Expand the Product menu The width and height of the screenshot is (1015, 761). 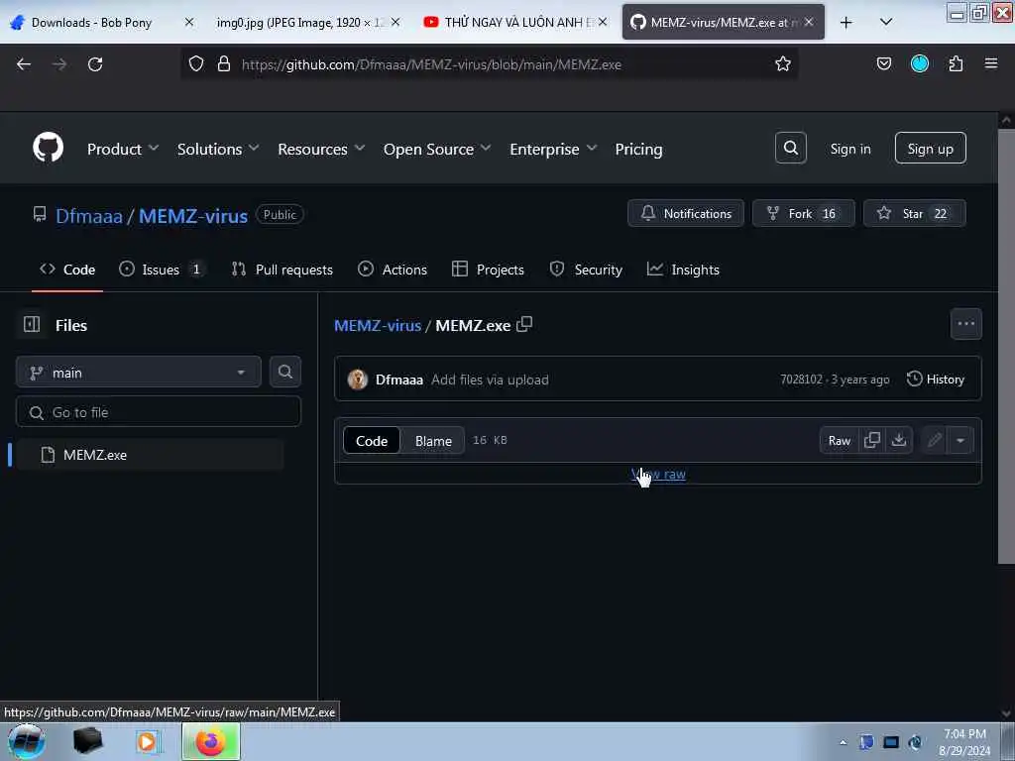(123, 149)
